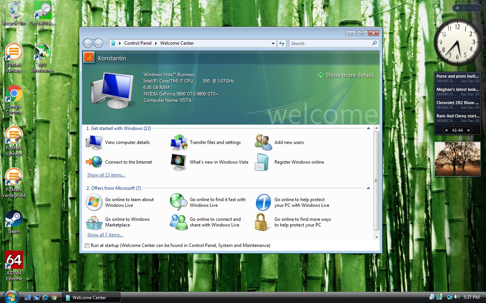This screenshot has height=303, width=486.
Task: Open the Recycle Bin desktop icon
Action: click(14, 13)
